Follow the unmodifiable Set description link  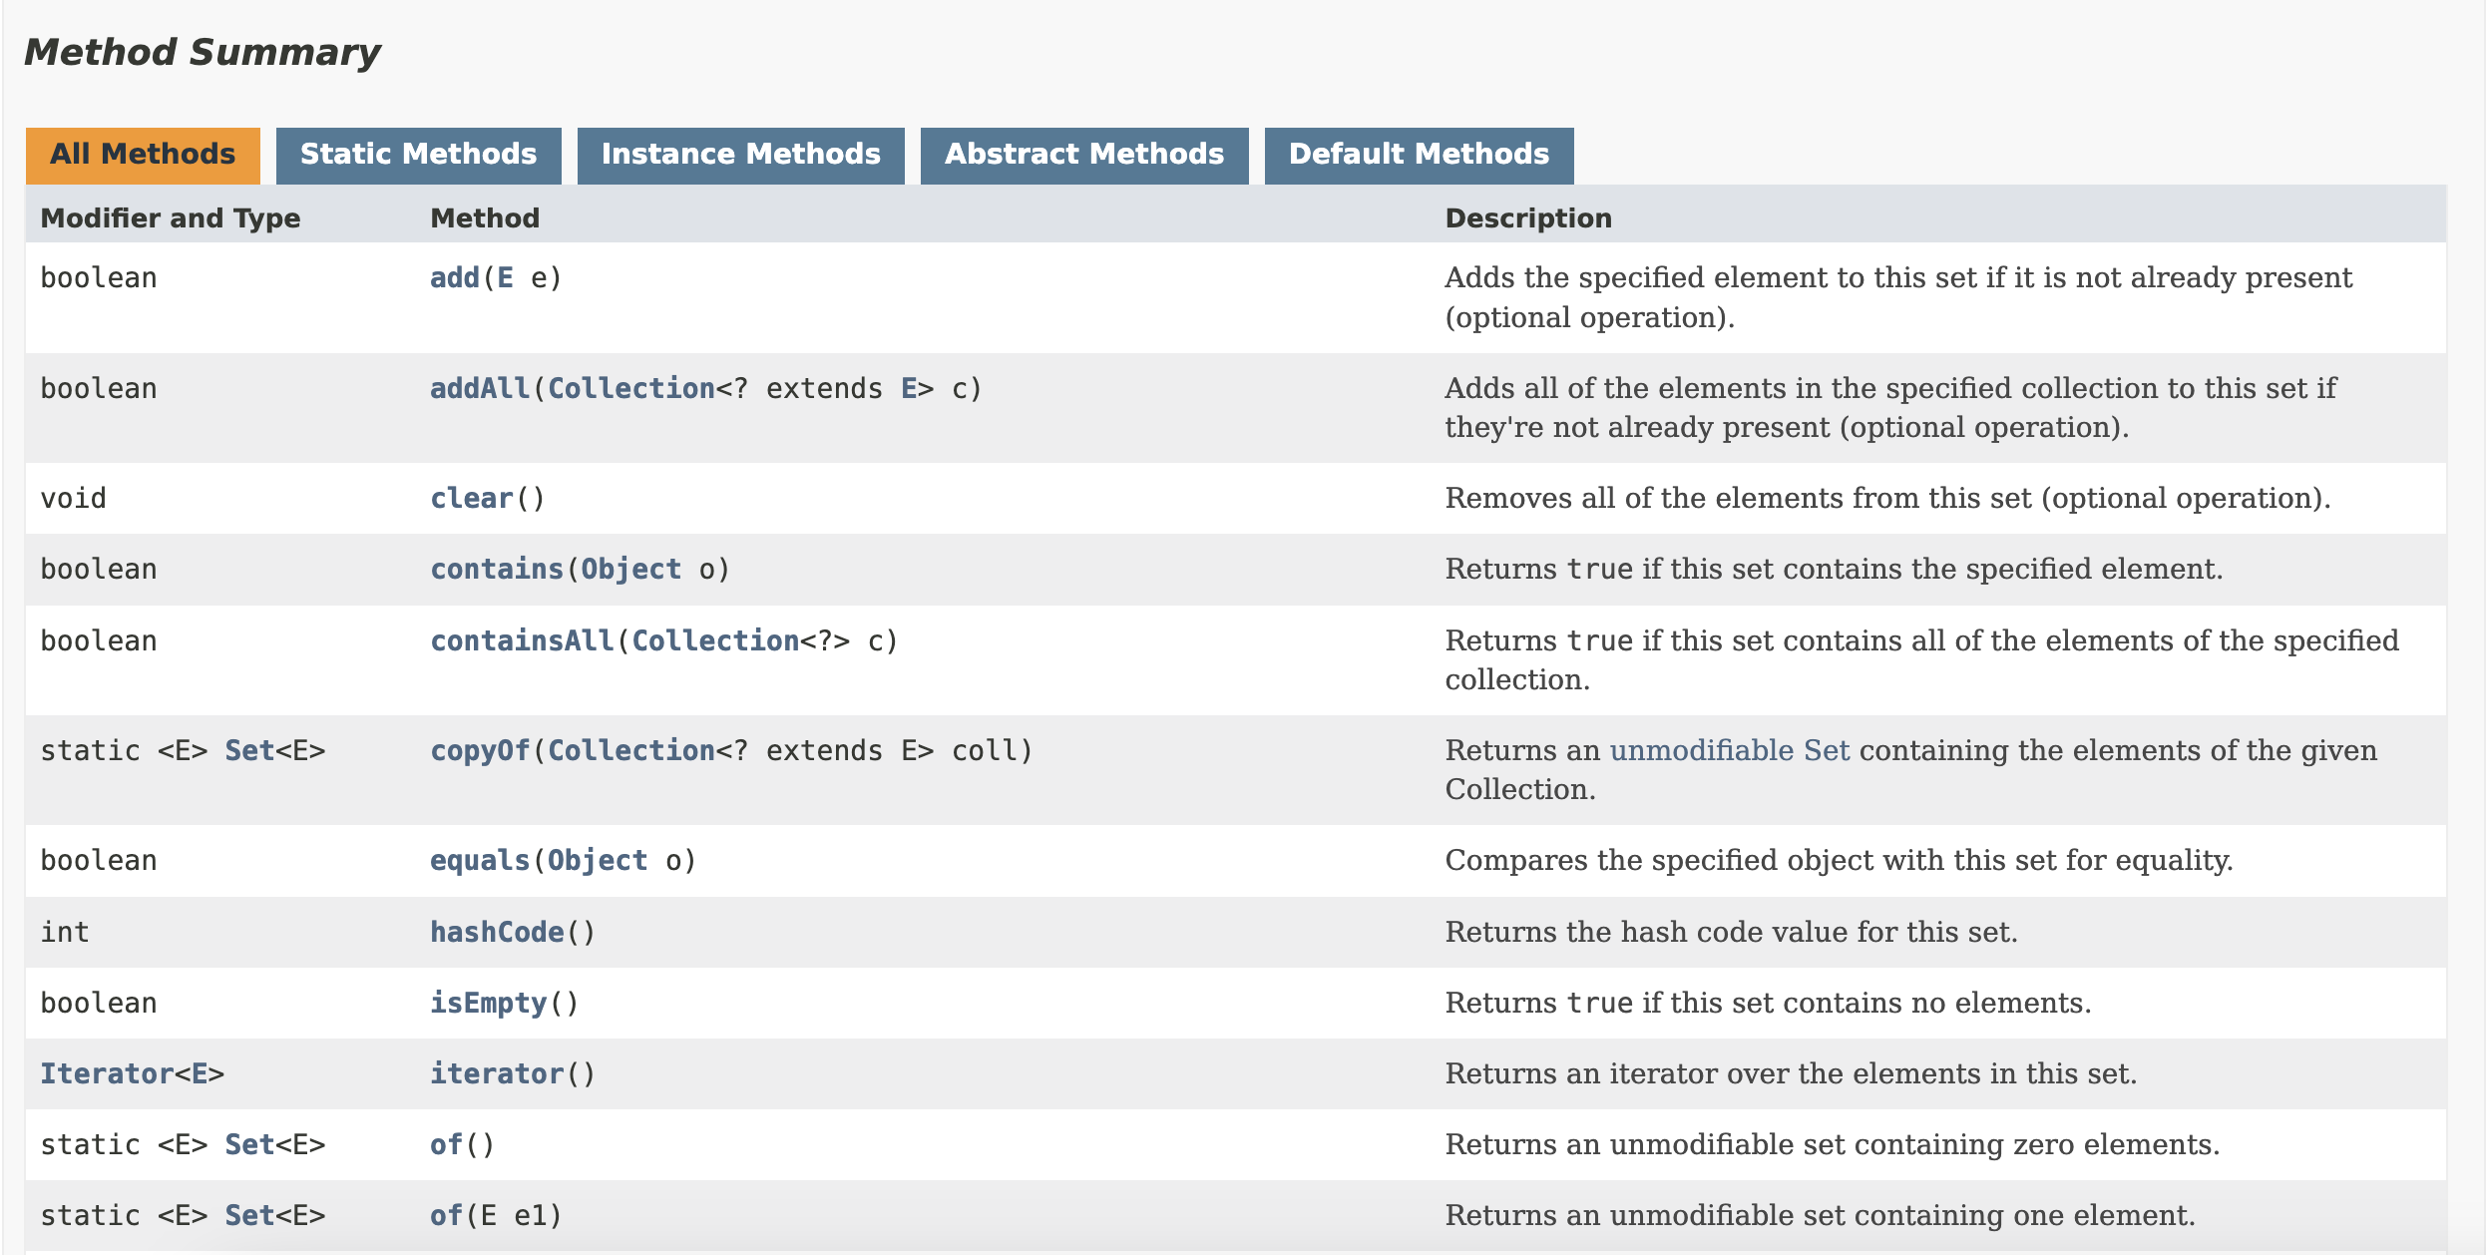1729,750
